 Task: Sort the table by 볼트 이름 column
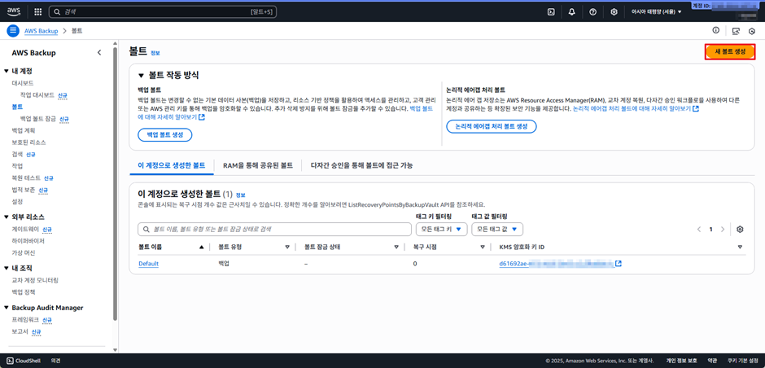201,247
